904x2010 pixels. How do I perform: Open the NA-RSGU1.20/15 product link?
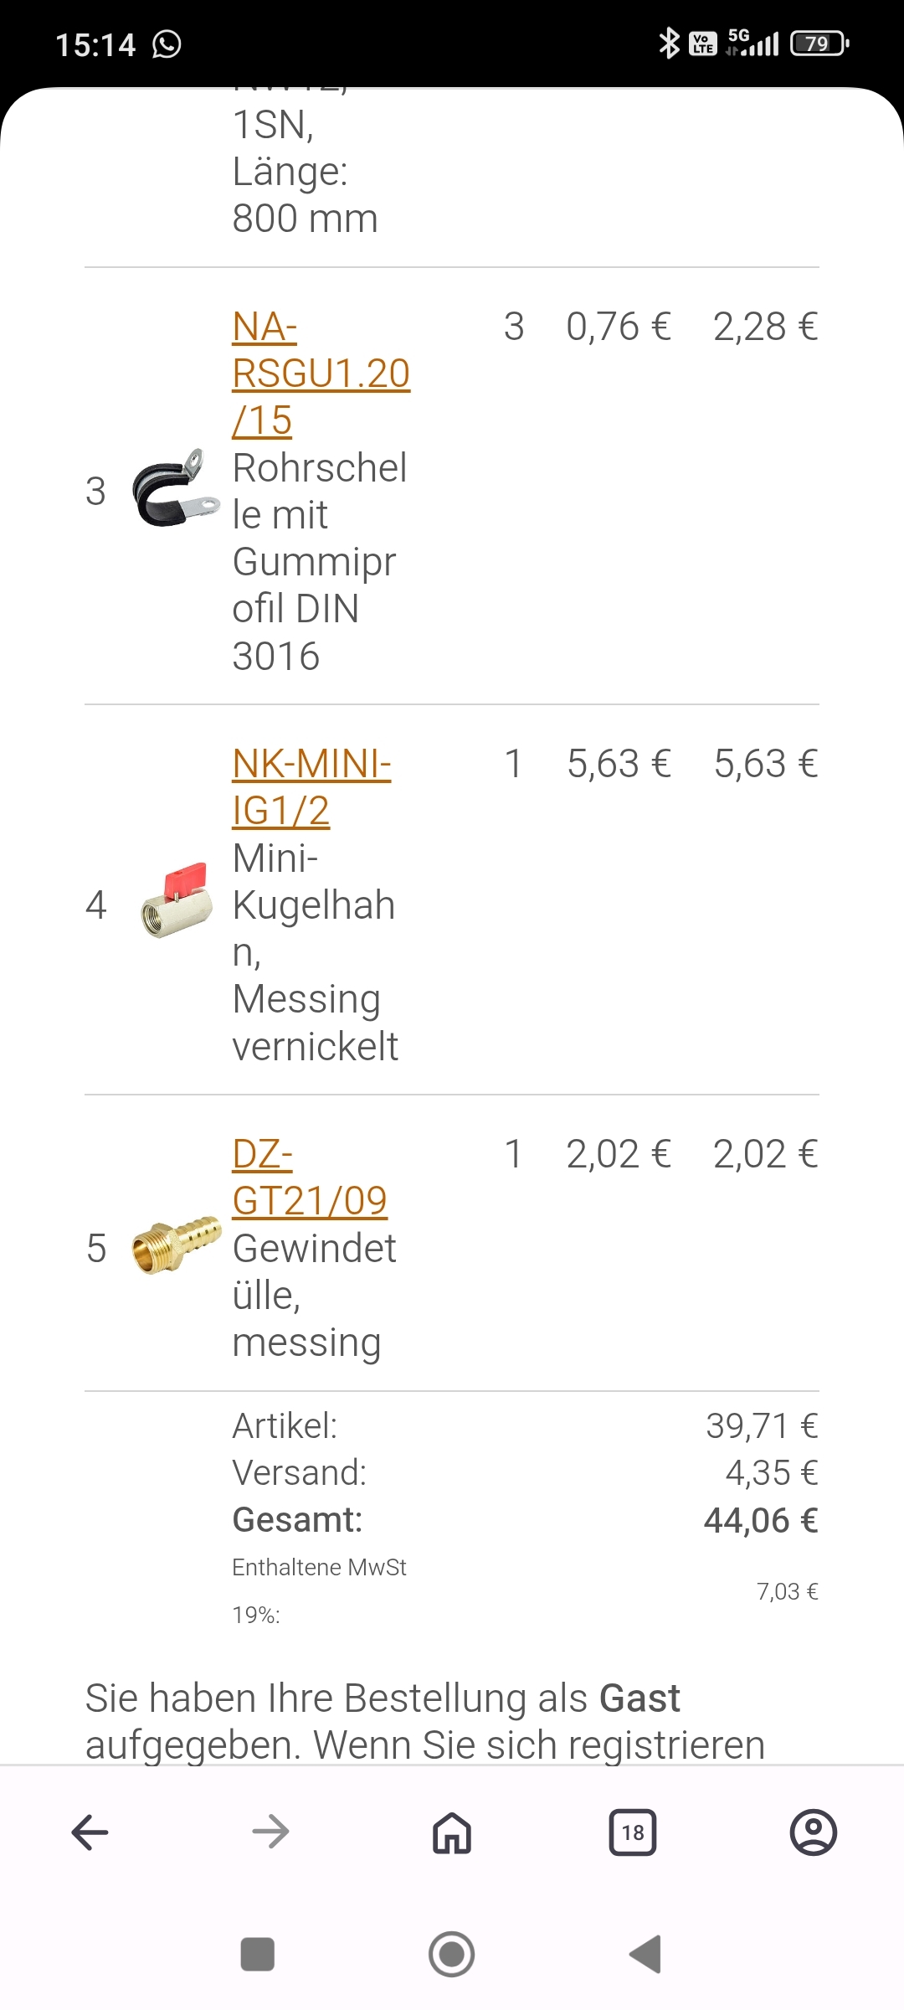(321, 374)
